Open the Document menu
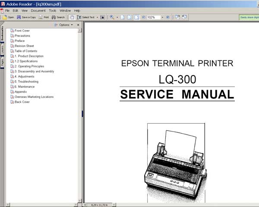Viewport: 259px width, 207px height. (38, 10)
